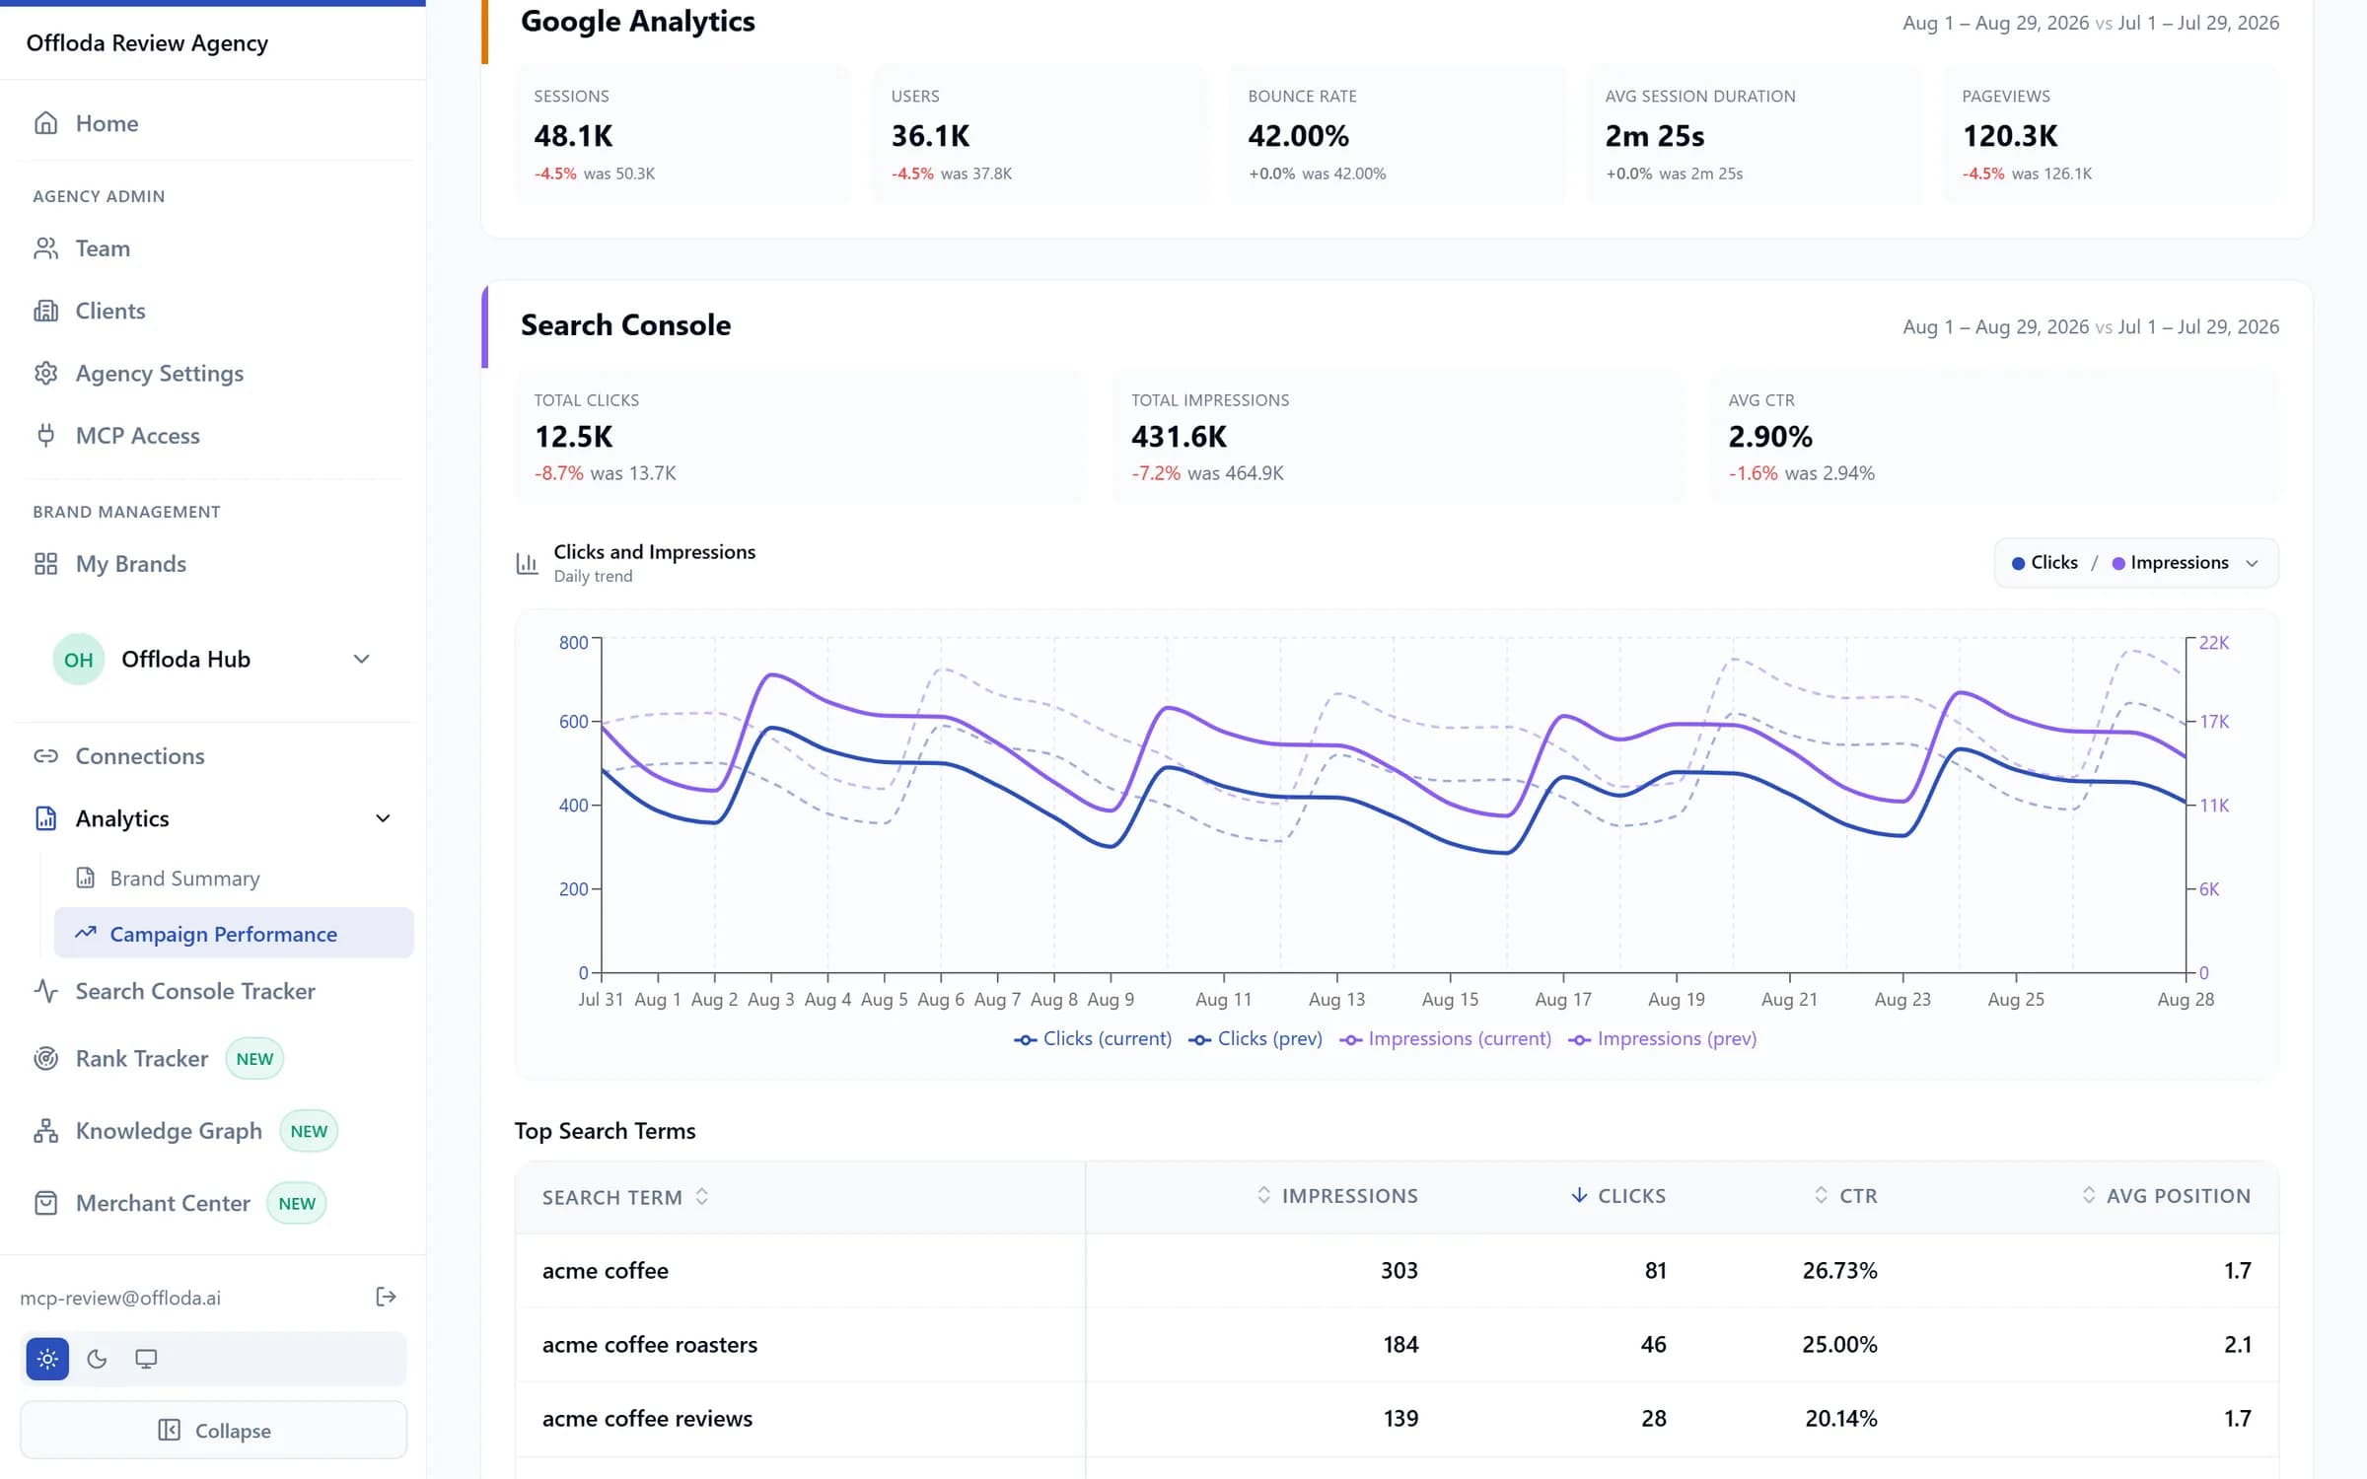Click the Users 36.1K value
Image resolution: width=2367 pixels, height=1479 pixels.
[930, 135]
